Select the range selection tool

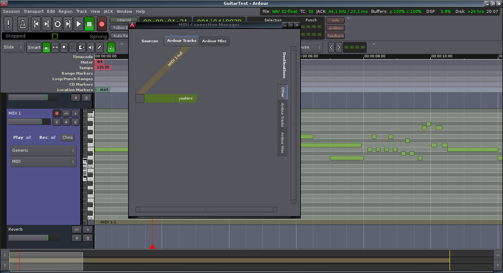[x=55, y=47]
